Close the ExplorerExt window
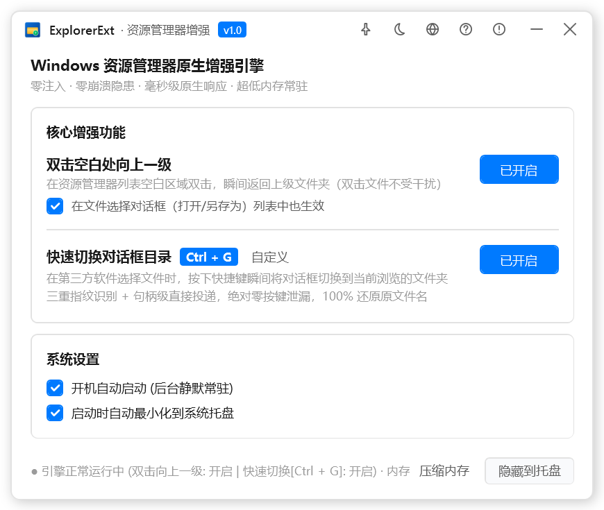This screenshot has width=604, height=510. [570, 30]
